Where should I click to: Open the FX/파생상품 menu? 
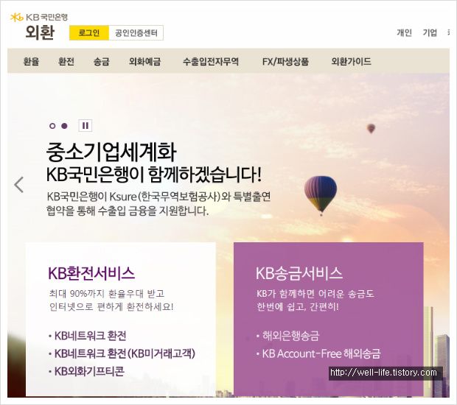click(285, 61)
